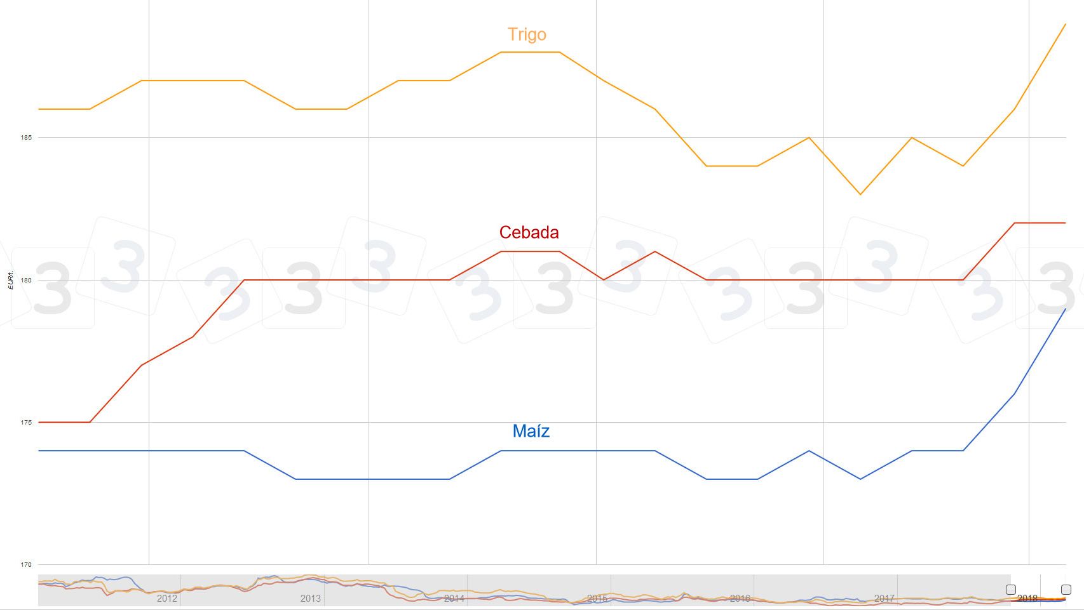Select 2014 on the overview timeline

[x=454, y=599]
